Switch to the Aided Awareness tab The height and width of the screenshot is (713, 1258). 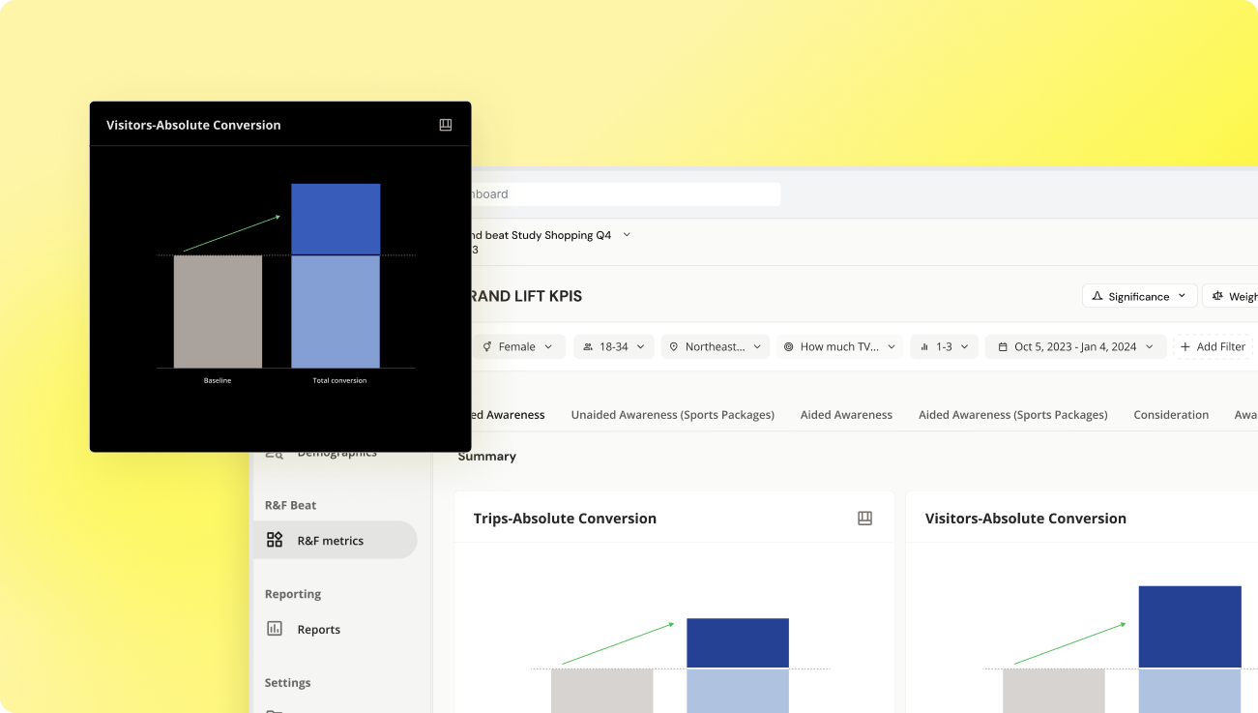[x=846, y=414]
